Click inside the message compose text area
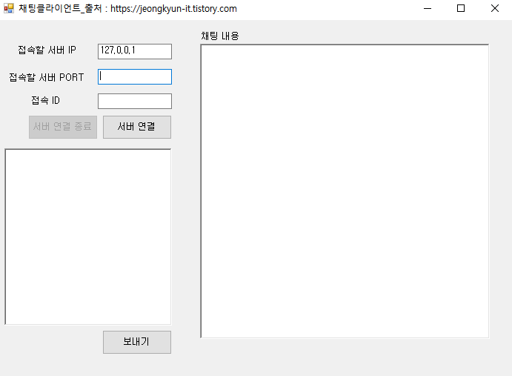This screenshot has width=512, height=376. (x=88, y=237)
